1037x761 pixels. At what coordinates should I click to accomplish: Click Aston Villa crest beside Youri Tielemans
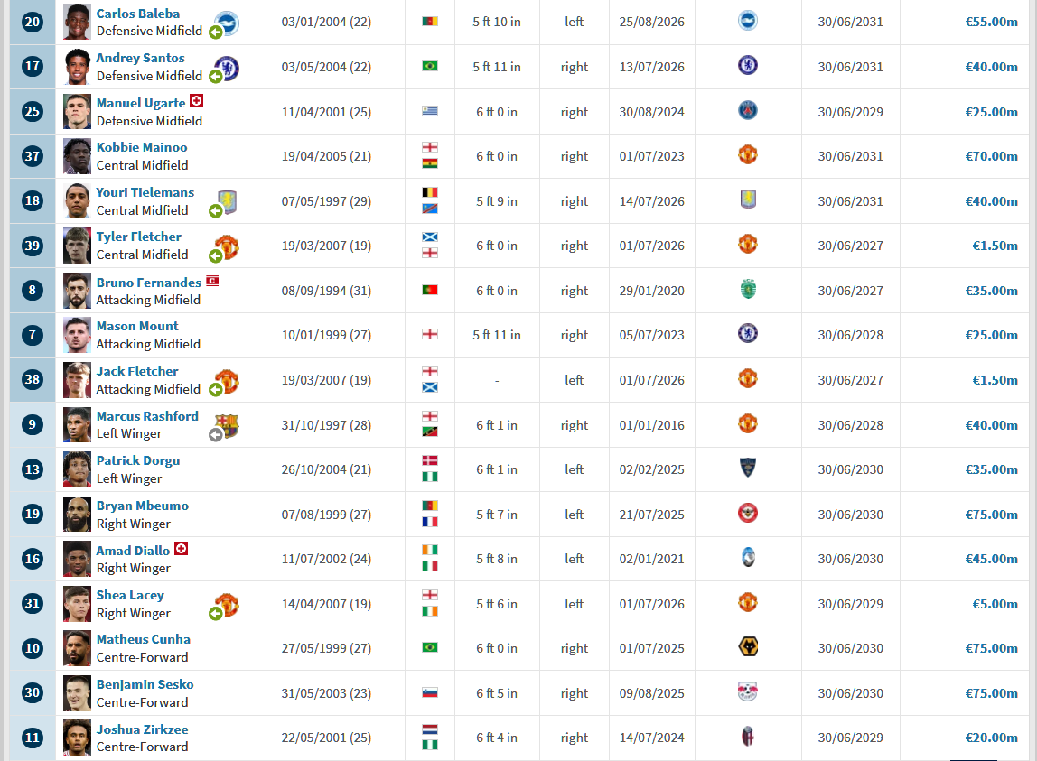[x=228, y=201]
